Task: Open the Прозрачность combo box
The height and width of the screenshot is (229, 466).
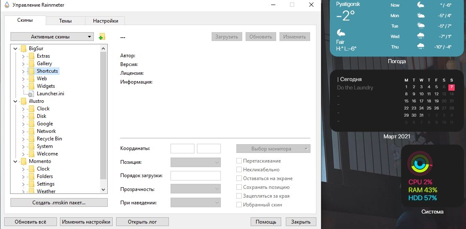Action: 196,189
